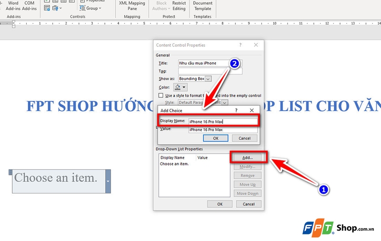Open the XML Mapping Pane
The height and width of the screenshot is (241, 381).
point(132,6)
